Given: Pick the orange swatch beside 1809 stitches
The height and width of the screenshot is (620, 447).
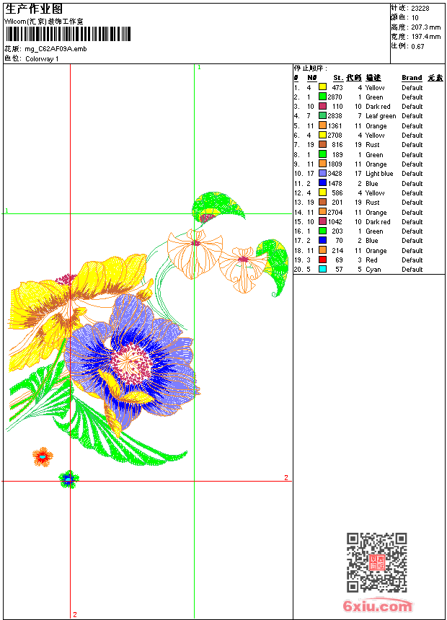Looking at the screenshot, I should coord(322,164).
